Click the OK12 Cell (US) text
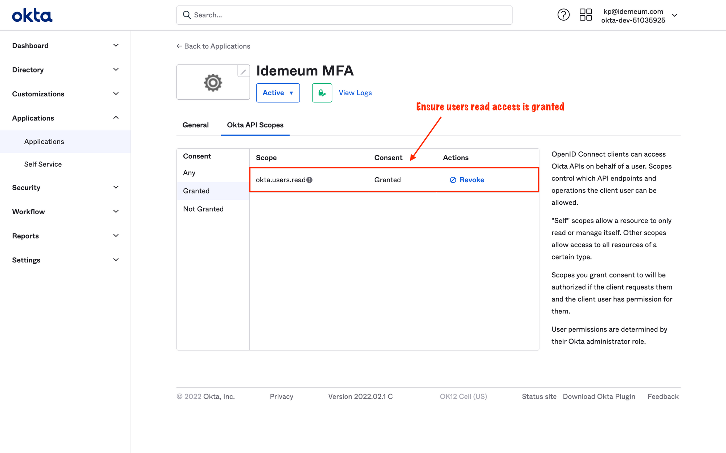 463,396
